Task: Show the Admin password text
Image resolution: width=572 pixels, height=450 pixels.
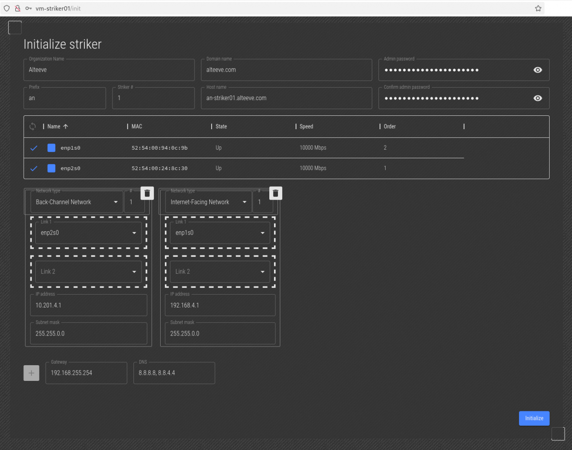Action: pos(538,70)
